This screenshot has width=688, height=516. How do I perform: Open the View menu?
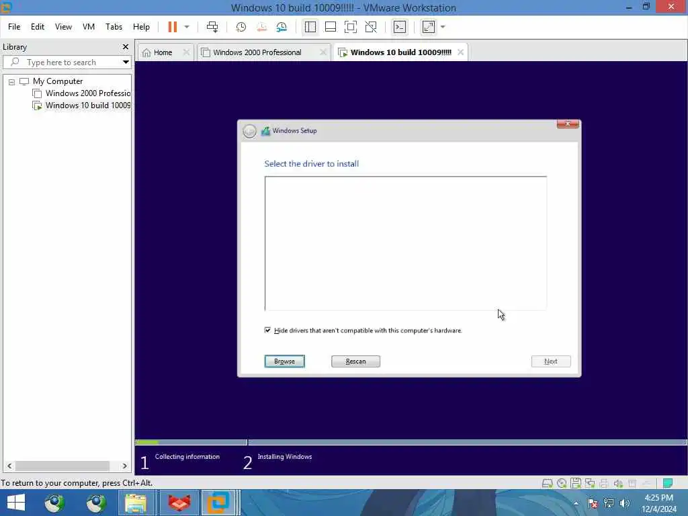click(63, 27)
